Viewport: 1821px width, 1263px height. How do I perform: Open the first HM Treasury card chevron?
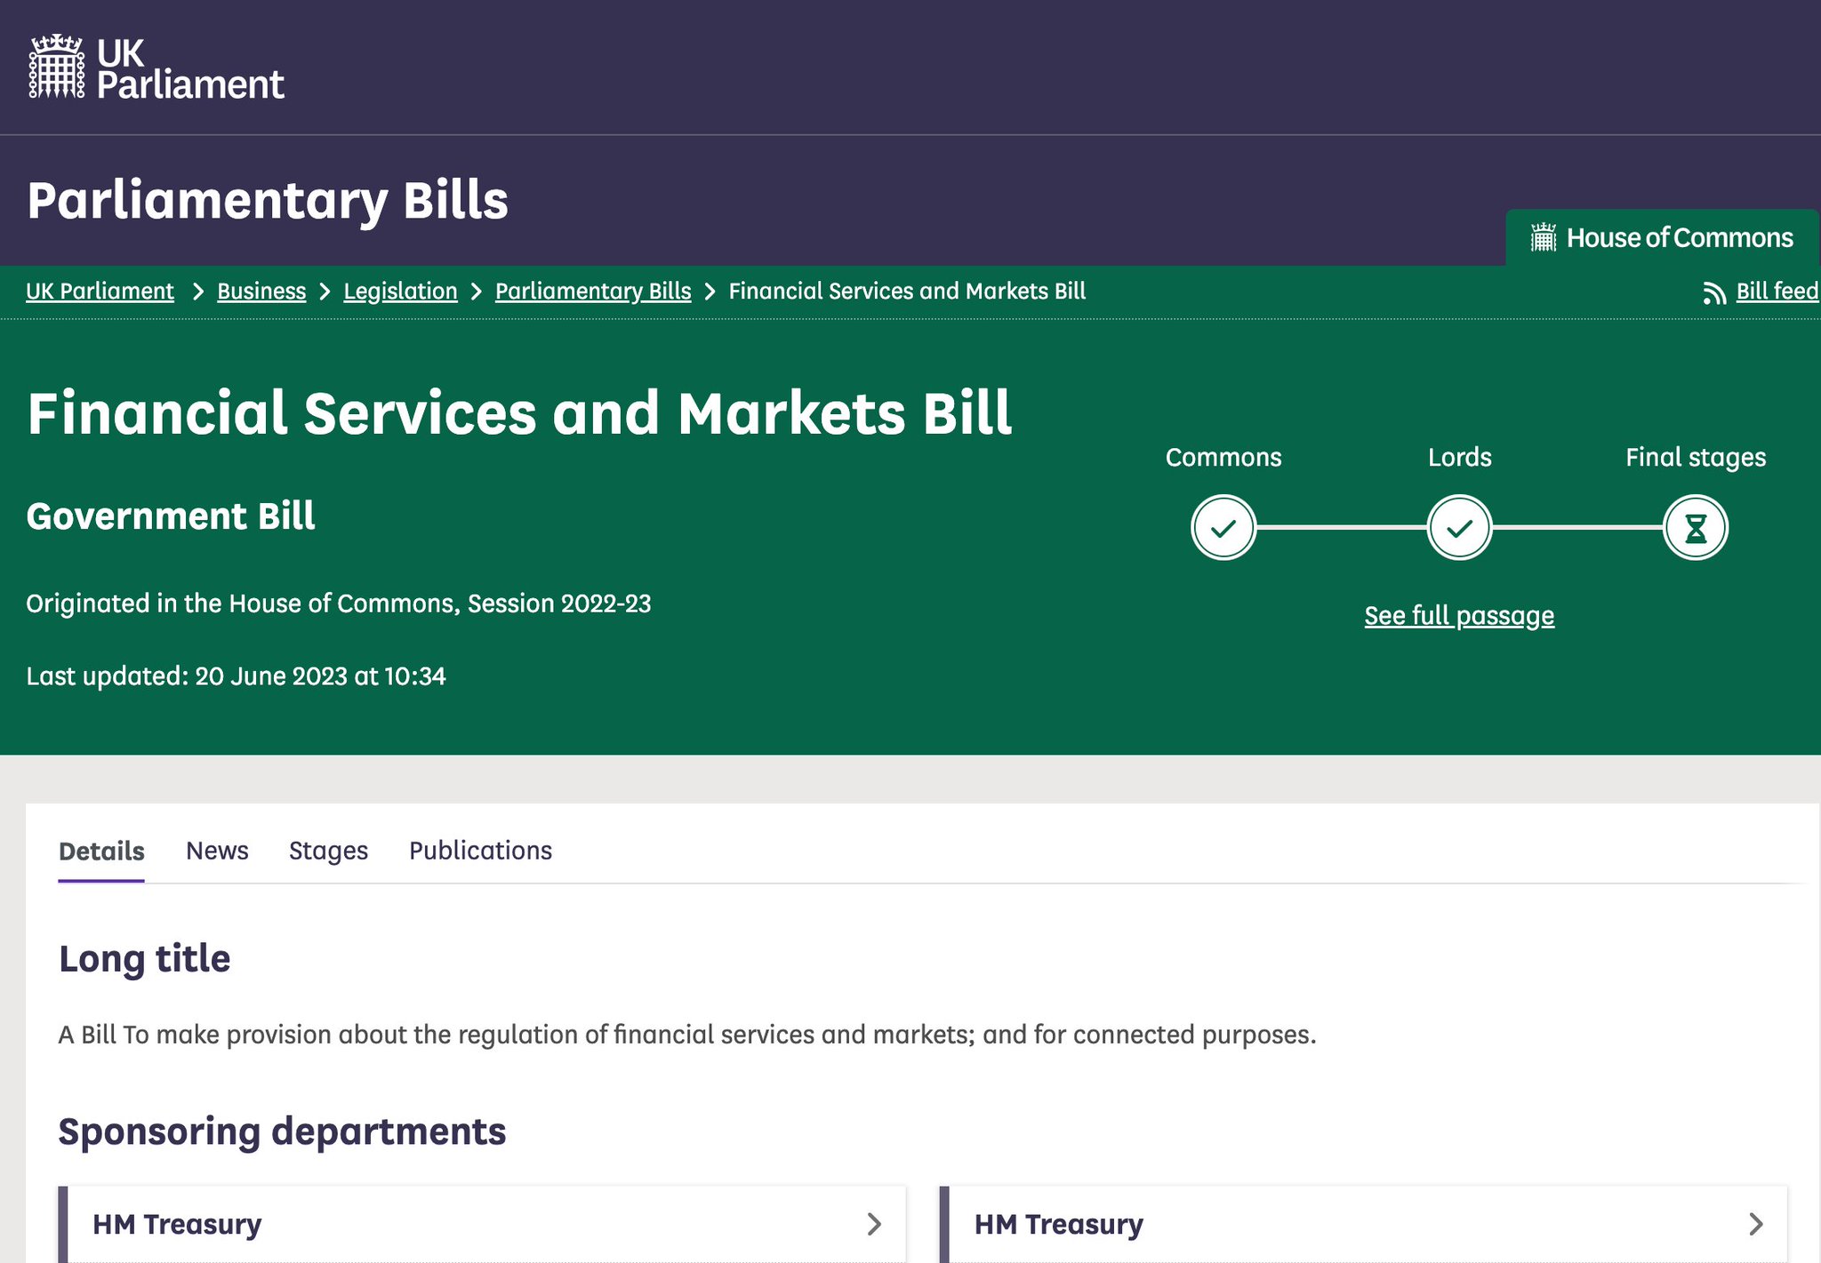874,1224
